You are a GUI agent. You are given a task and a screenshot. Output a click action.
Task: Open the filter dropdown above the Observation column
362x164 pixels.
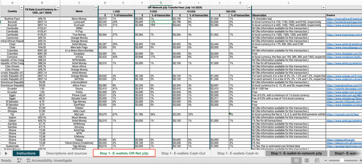(x=323, y=8)
